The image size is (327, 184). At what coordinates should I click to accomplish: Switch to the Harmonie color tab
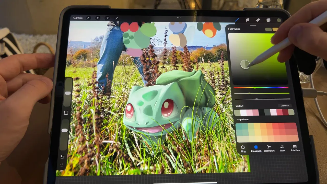click(269, 149)
